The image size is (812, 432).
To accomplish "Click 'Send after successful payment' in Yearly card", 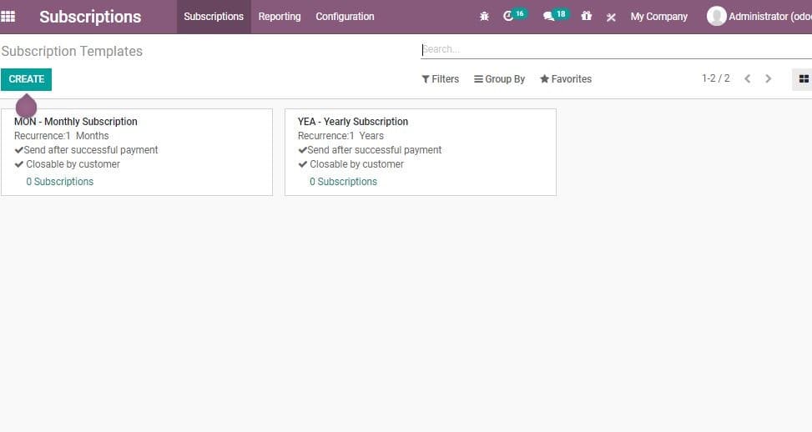I will 375,150.
